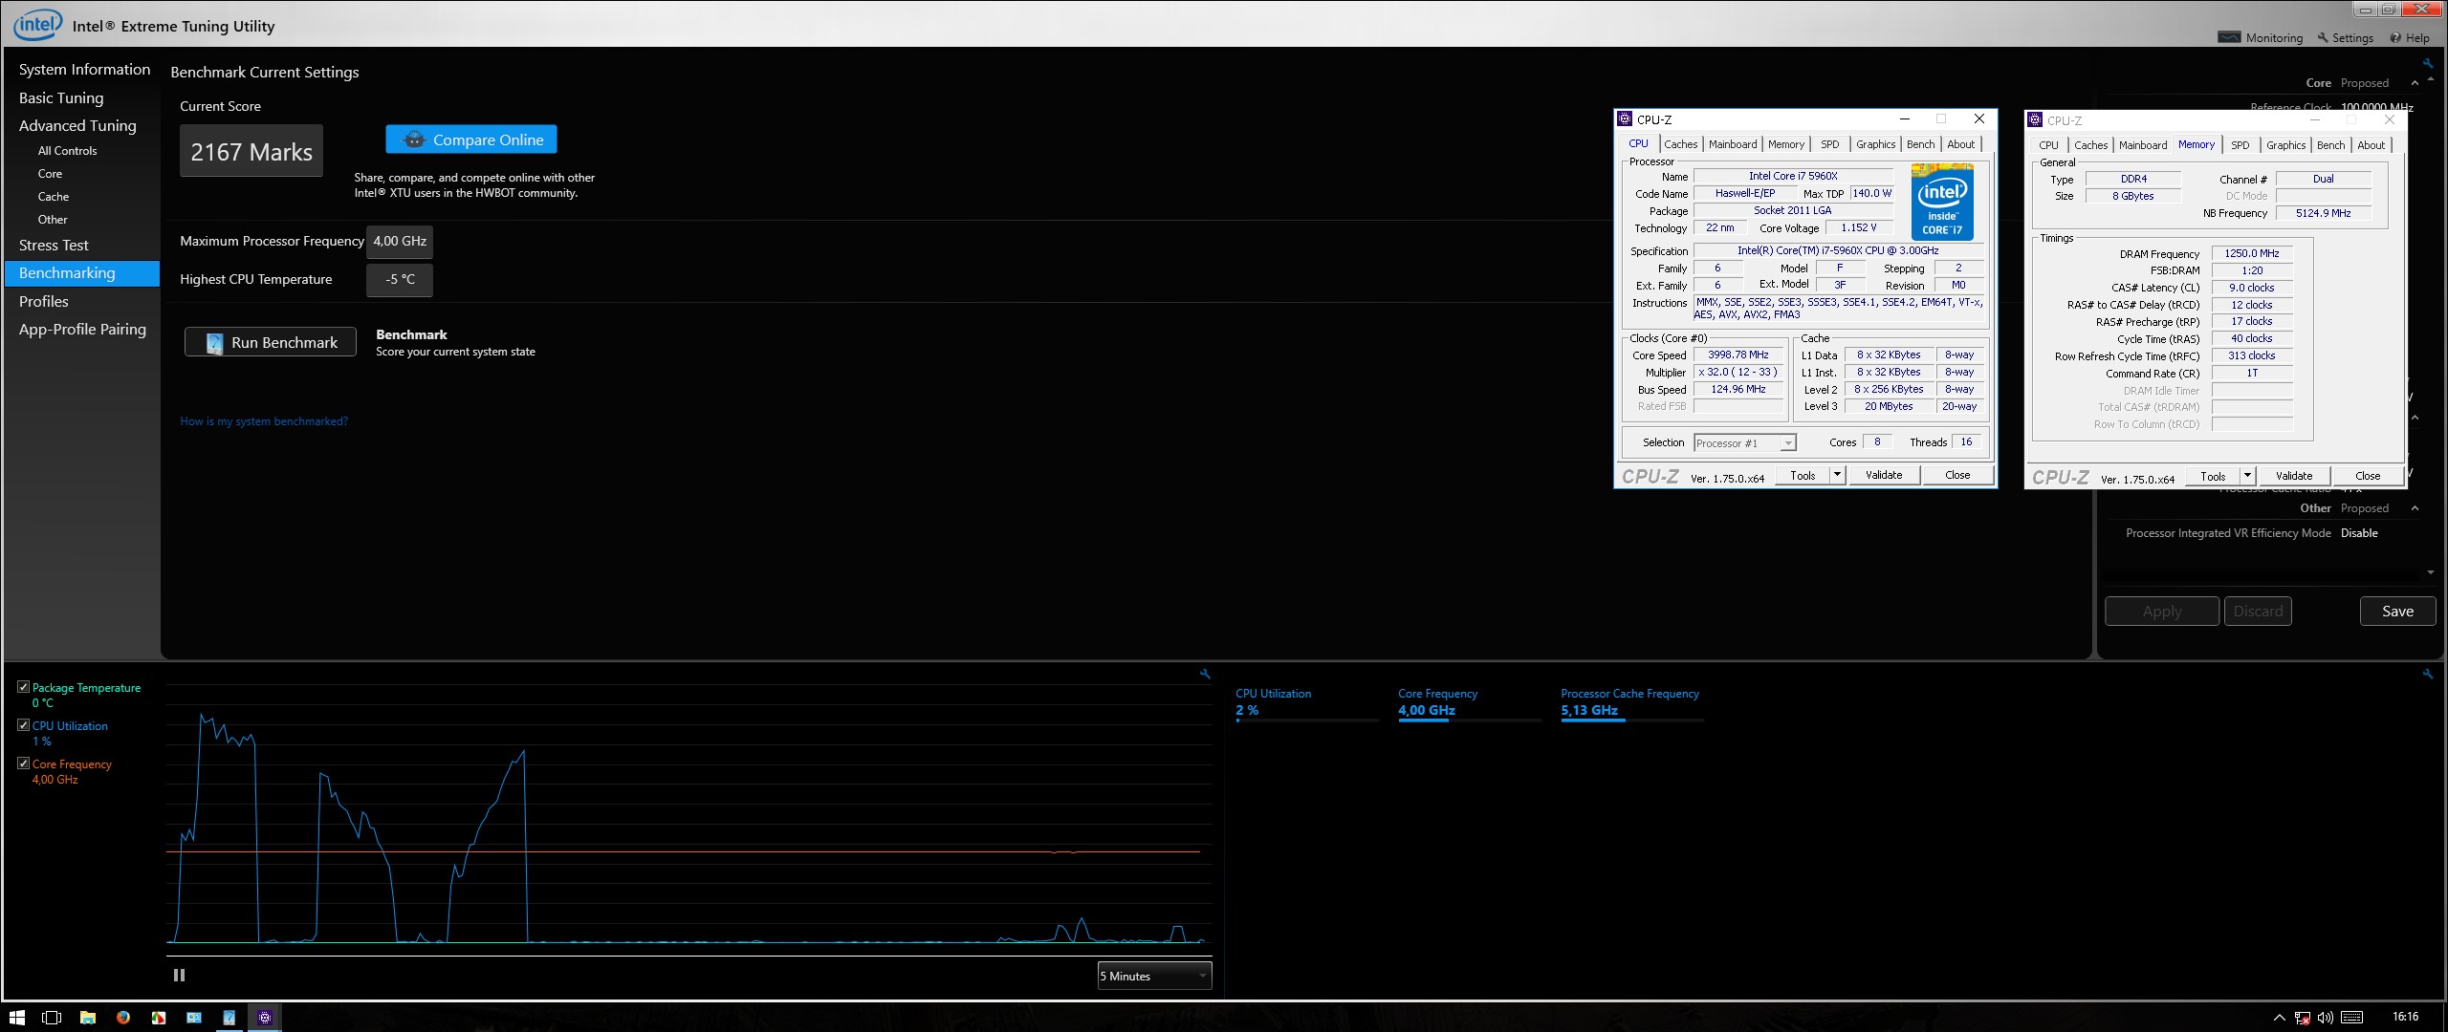Switch to the Mainboard tab in CPU-Z CPU window
This screenshot has height=1032, width=2448.
(1733, 144)
